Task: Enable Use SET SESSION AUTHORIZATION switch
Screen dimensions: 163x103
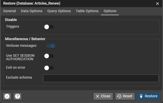Action: coord(49,56)
